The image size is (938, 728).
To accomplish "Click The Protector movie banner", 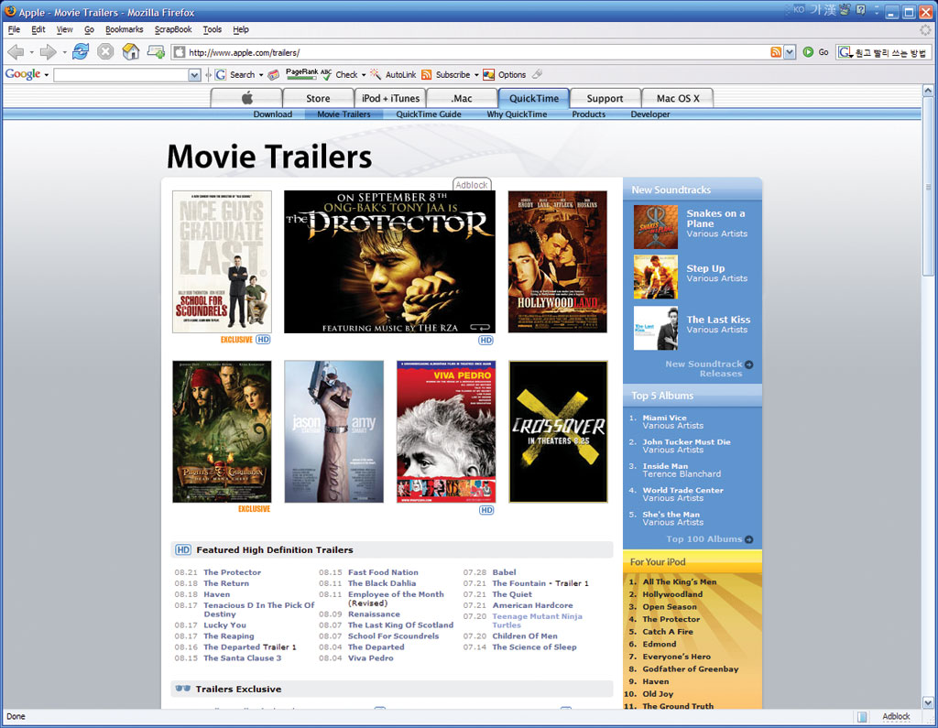I will pos(389,261).
